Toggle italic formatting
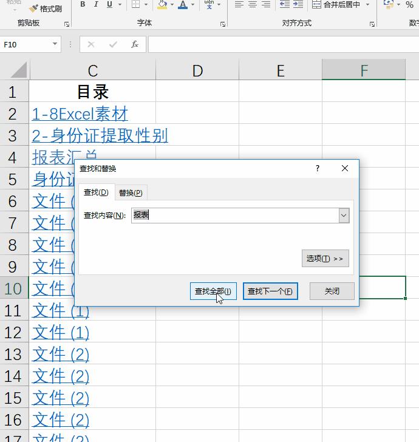 click(x=96, y=4)
